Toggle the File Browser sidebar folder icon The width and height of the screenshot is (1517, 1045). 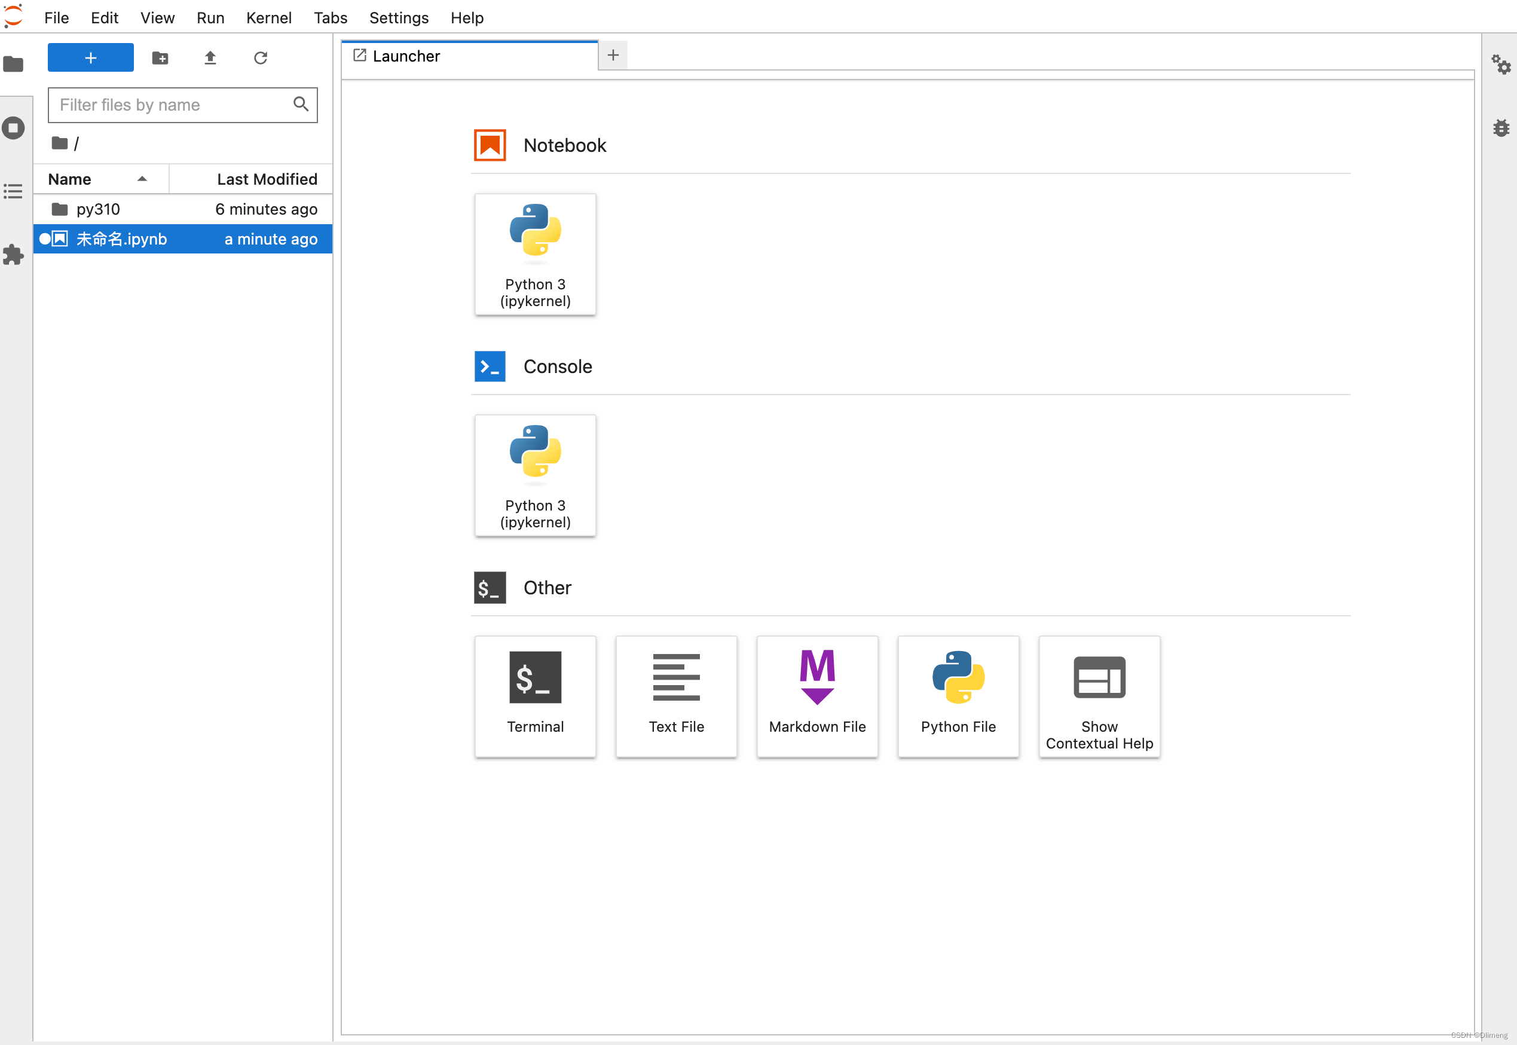click(x=13, y=64)
